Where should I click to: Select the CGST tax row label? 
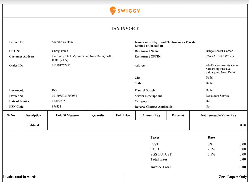(155, 149)
